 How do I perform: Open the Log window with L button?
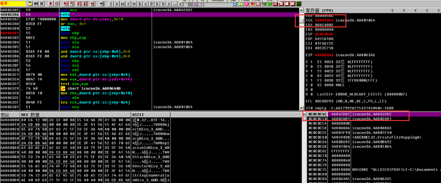[x=111, y=3]
